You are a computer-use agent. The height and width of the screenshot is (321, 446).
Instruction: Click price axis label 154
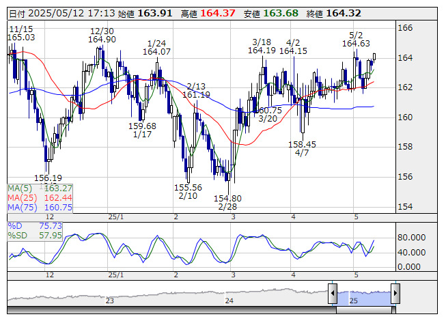[x=405, y=207]
